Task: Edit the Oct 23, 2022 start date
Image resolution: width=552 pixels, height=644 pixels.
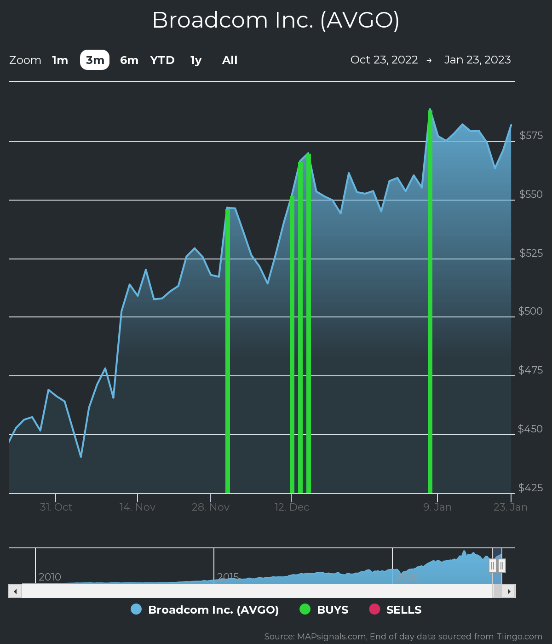Action: click(384, 60)
